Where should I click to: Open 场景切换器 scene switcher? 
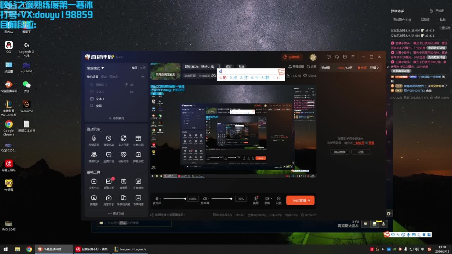tap(123, 200)
